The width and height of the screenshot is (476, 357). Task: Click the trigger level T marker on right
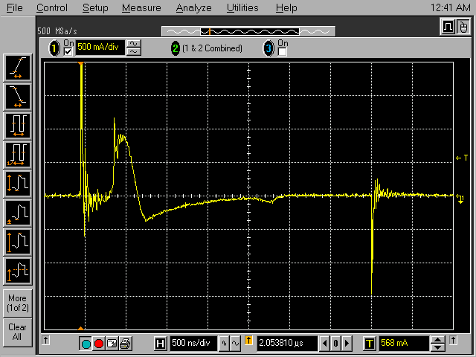point(462,158)
